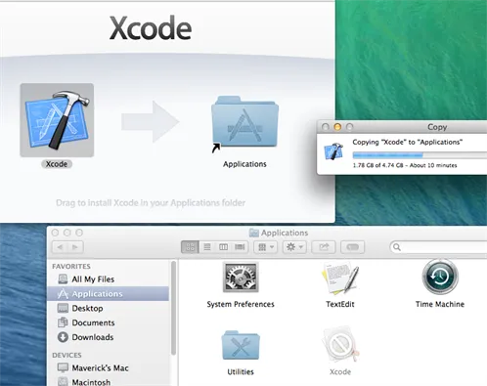Select the greyed-out Xcode app in Finder
This screenshot has width=487, height=386.
[x=340, y=345]
